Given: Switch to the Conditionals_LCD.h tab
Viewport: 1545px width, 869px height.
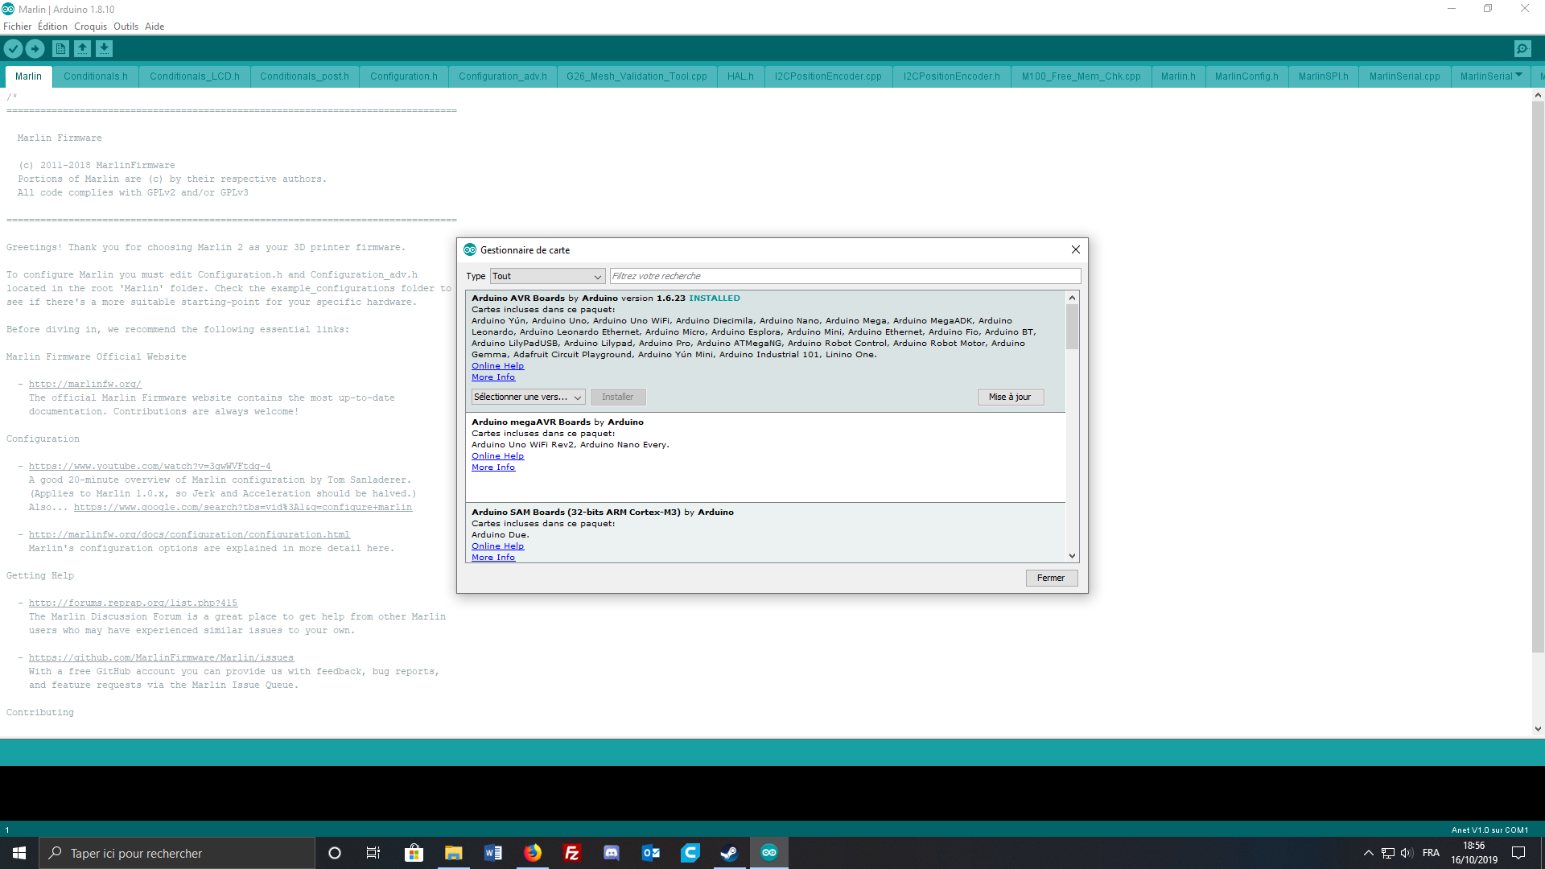Looking at the screenshot, I should pos(195,76).
